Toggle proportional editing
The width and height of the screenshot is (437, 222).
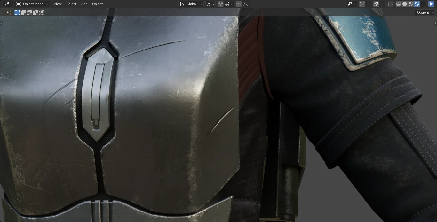239,4
